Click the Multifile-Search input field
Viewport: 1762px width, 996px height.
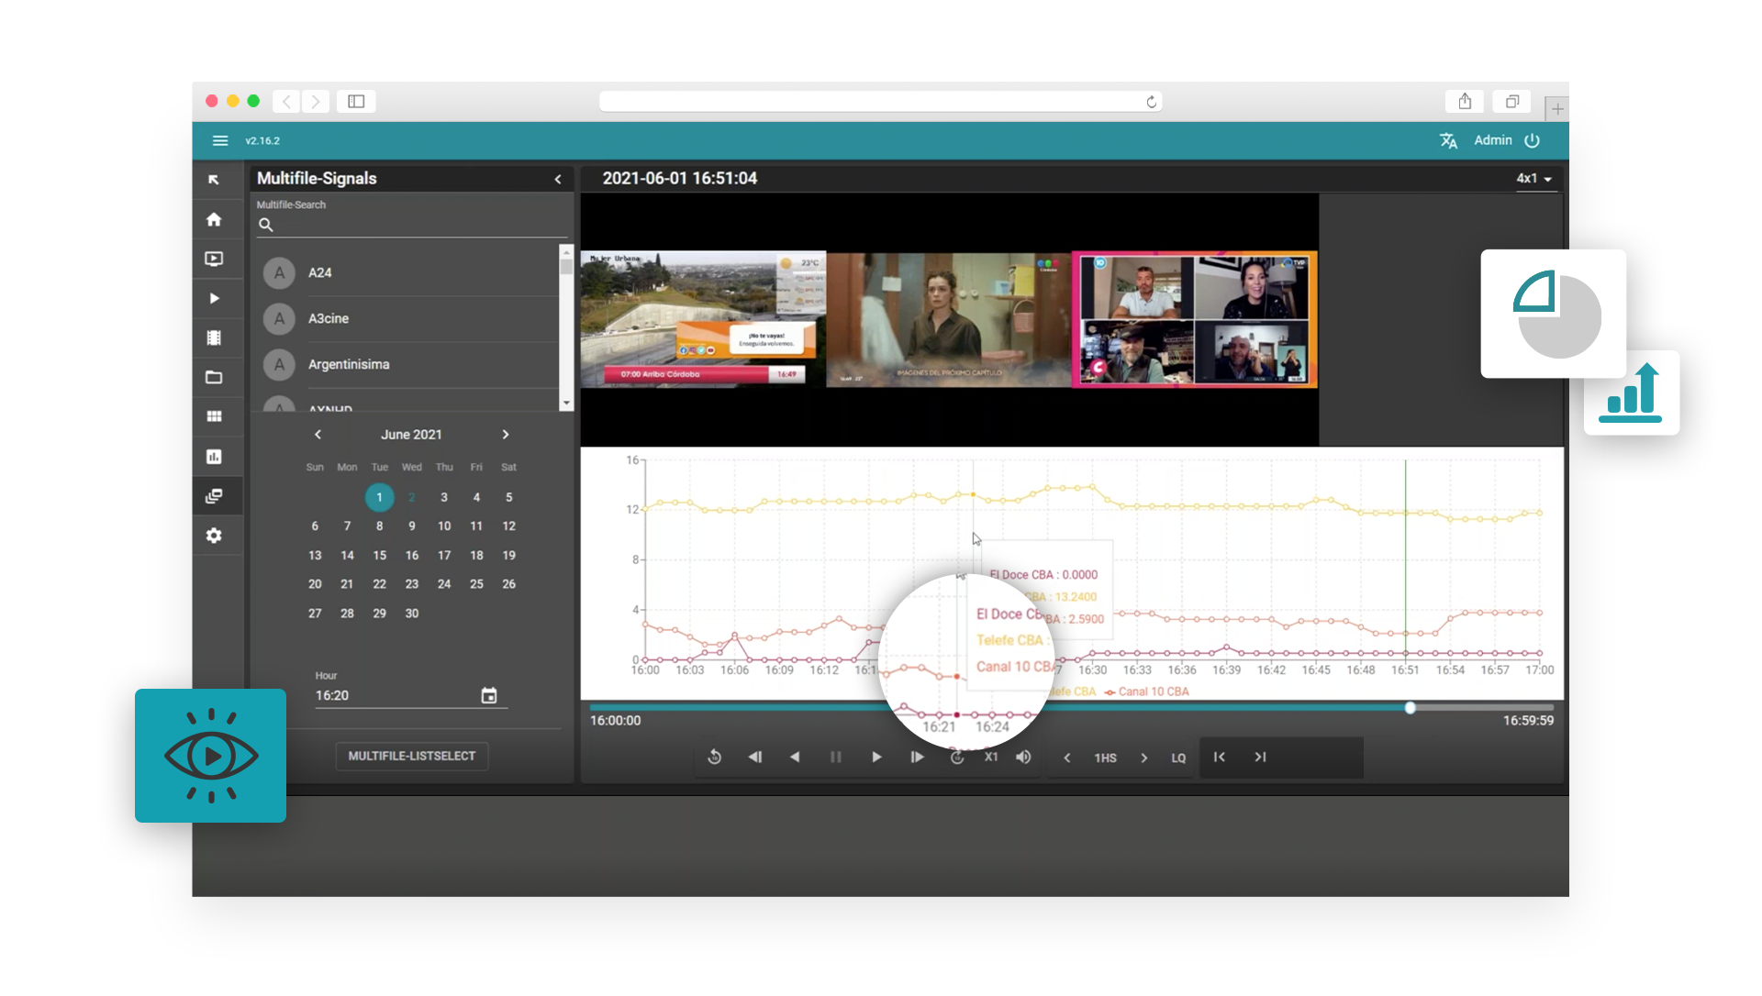(411, 225)
